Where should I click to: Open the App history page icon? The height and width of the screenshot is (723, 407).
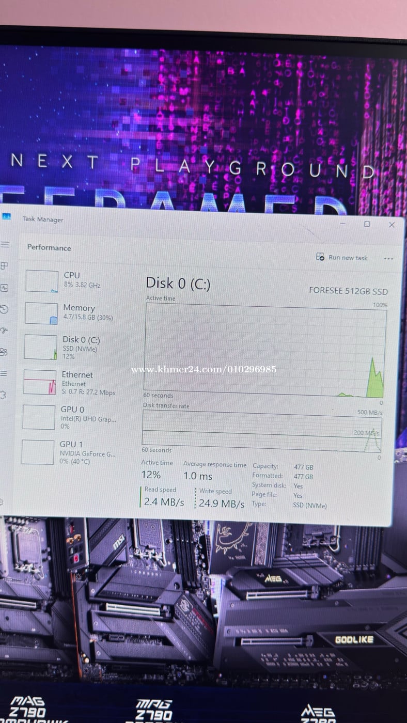click(4, 309)
